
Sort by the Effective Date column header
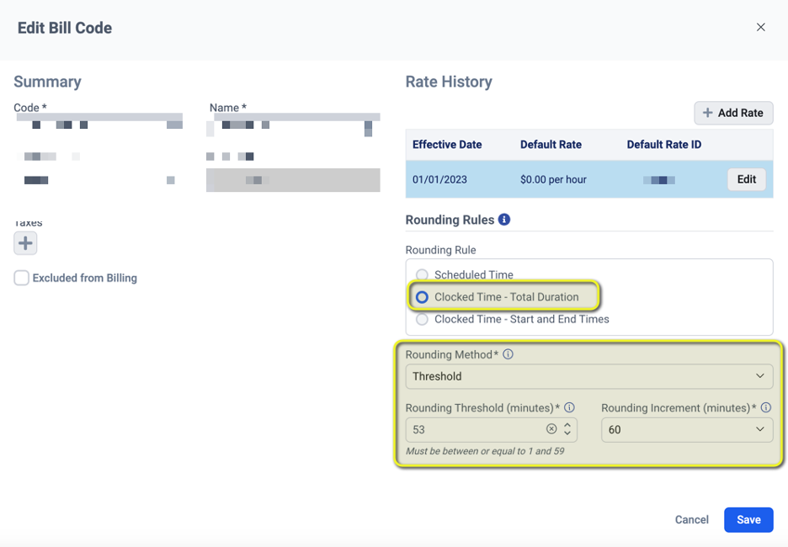coord(448,144)
